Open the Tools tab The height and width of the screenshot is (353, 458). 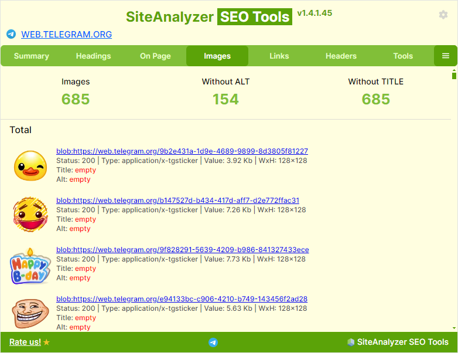pos(403,56)
